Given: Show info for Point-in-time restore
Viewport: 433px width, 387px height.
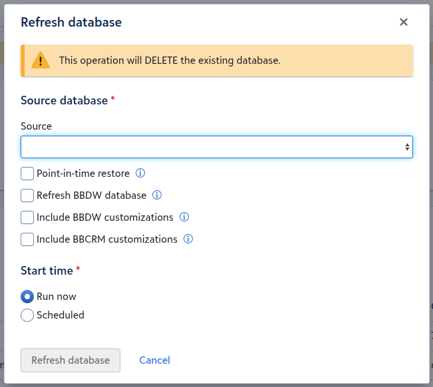Looking at the screenshot, I should point(140,173).
